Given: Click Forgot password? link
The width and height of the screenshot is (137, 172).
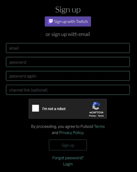Looking at the screenshot, I should click(68, 158).
